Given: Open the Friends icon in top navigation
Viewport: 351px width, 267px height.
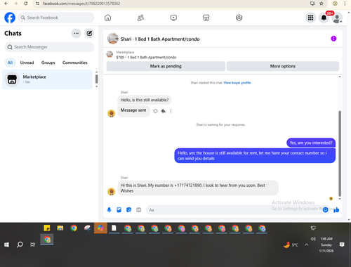Looking at the screenshot, I should coord(140,18).
